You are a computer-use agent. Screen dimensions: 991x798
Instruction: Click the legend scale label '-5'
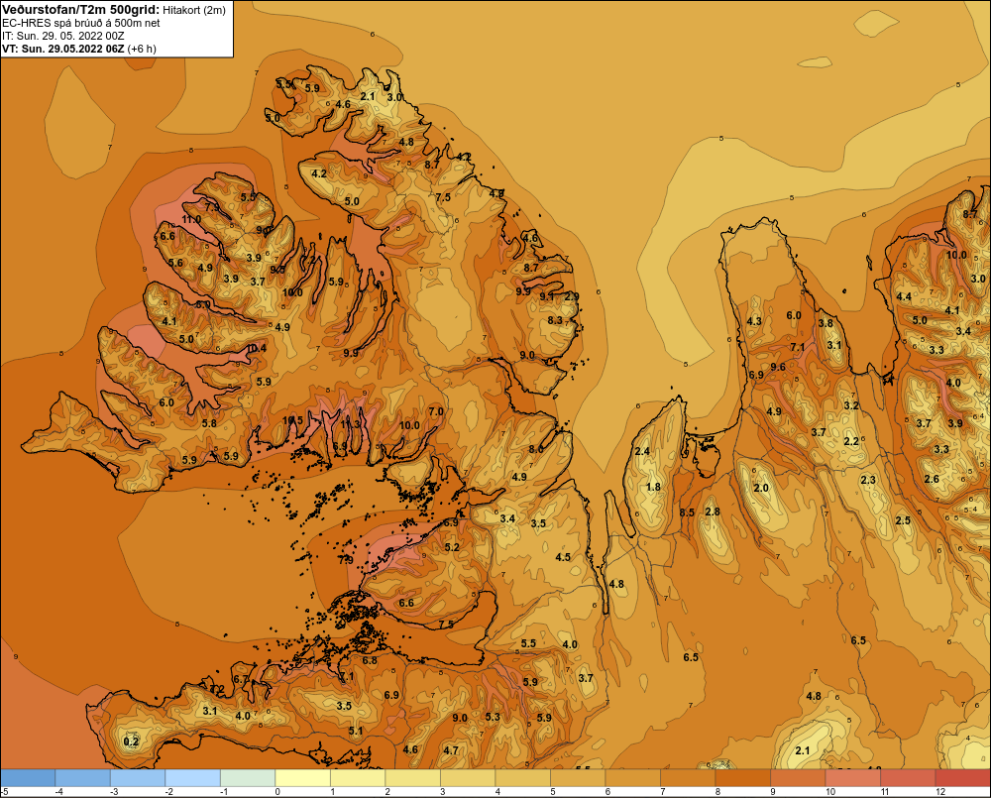4,792
